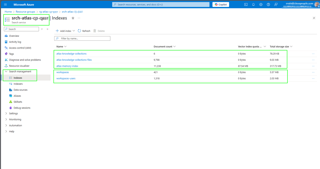
Task: Open Debug sessions in the sidebar
Action: click(22, 108)
